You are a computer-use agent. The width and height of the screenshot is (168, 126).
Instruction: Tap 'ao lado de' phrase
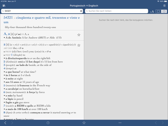[22, 65]
